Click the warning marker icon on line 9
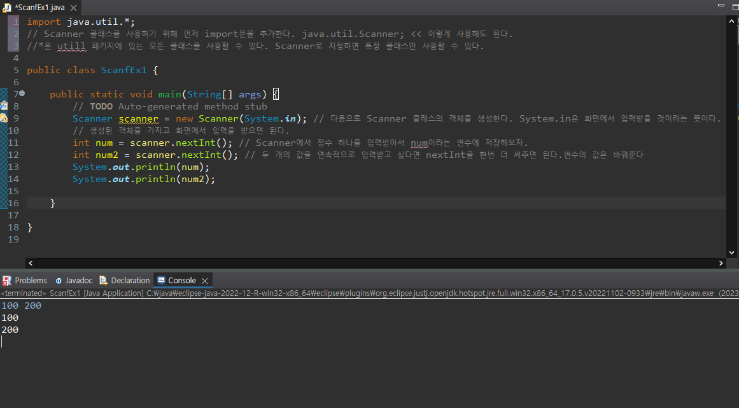Viewport: 739px width, 408px height. tap(4, 118)
